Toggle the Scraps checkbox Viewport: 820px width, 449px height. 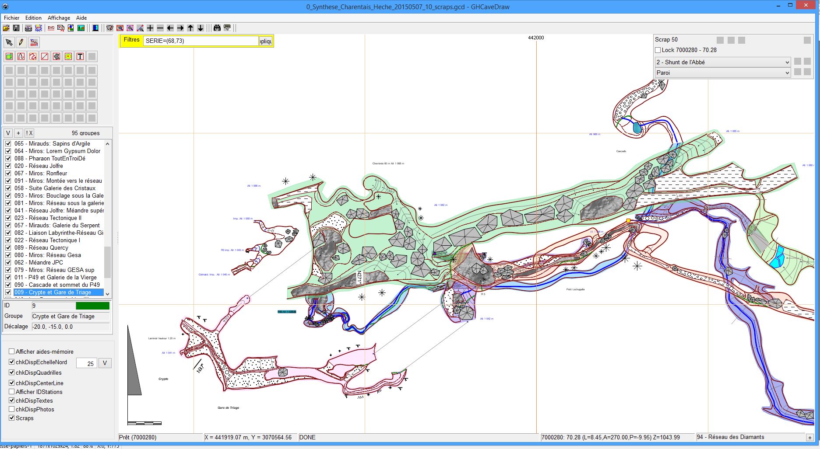pos(12,418)
